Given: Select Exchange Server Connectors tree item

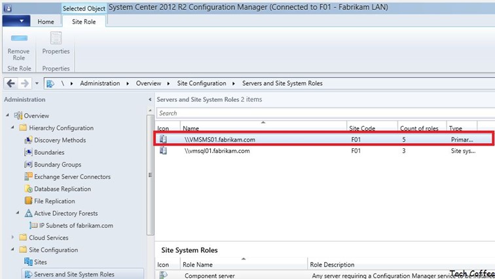Looking at the screenshot, I should 72,176.
